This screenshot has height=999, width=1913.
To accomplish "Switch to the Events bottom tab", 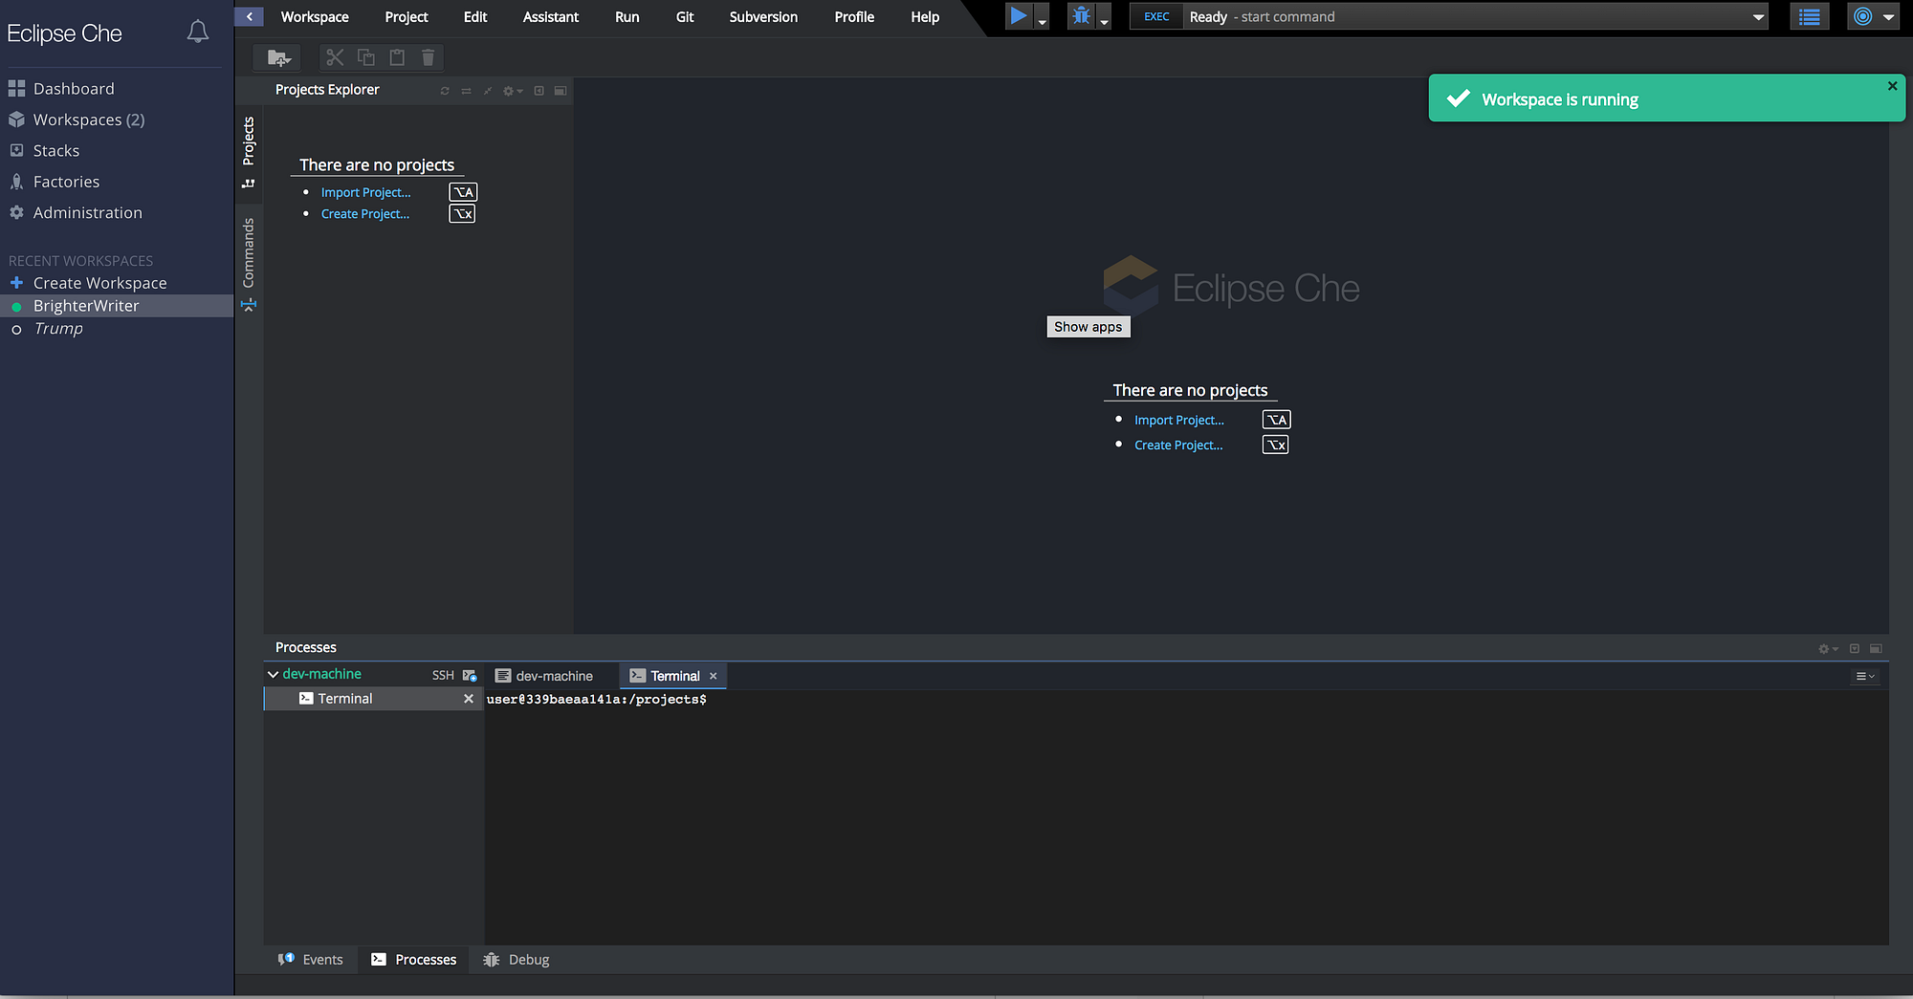I will 310,960.
